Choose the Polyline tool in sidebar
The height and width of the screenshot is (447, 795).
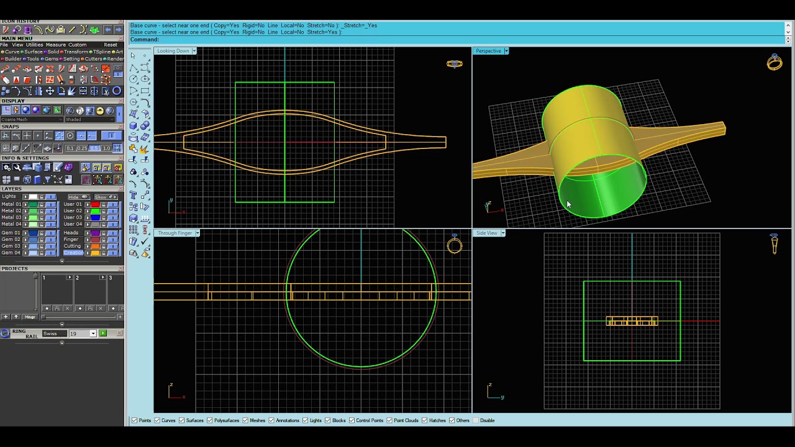(x=134, y=67)
